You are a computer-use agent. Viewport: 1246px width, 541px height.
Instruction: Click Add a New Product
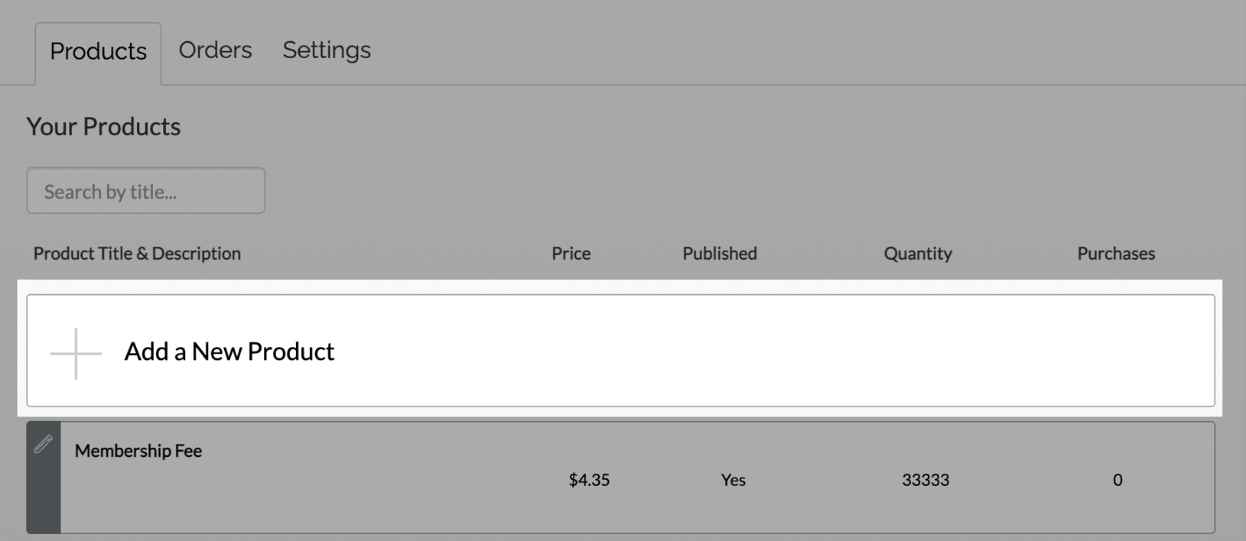229,351
